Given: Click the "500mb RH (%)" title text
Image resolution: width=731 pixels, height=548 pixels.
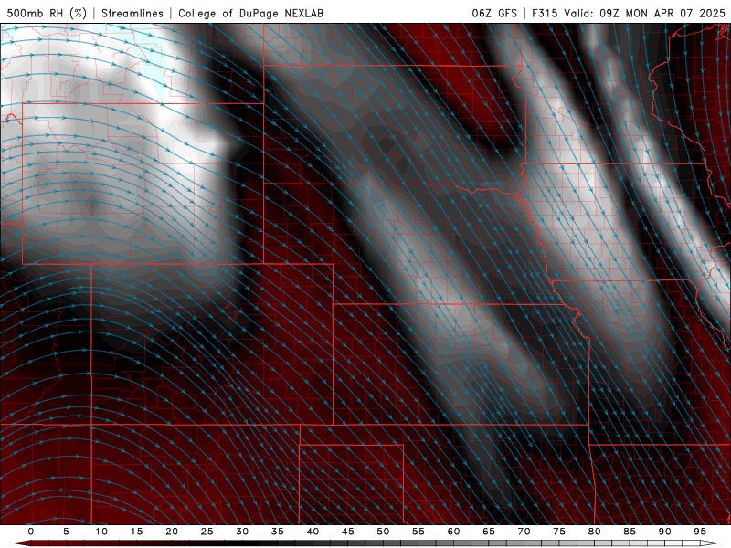Looking at the screenshot, I should coord(47,13).
